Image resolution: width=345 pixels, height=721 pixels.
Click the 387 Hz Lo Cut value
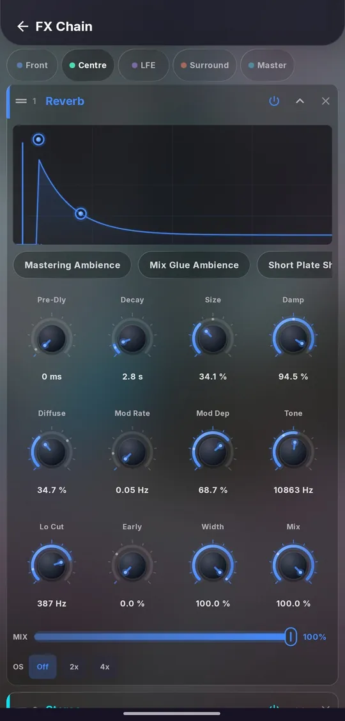[52, 603]
